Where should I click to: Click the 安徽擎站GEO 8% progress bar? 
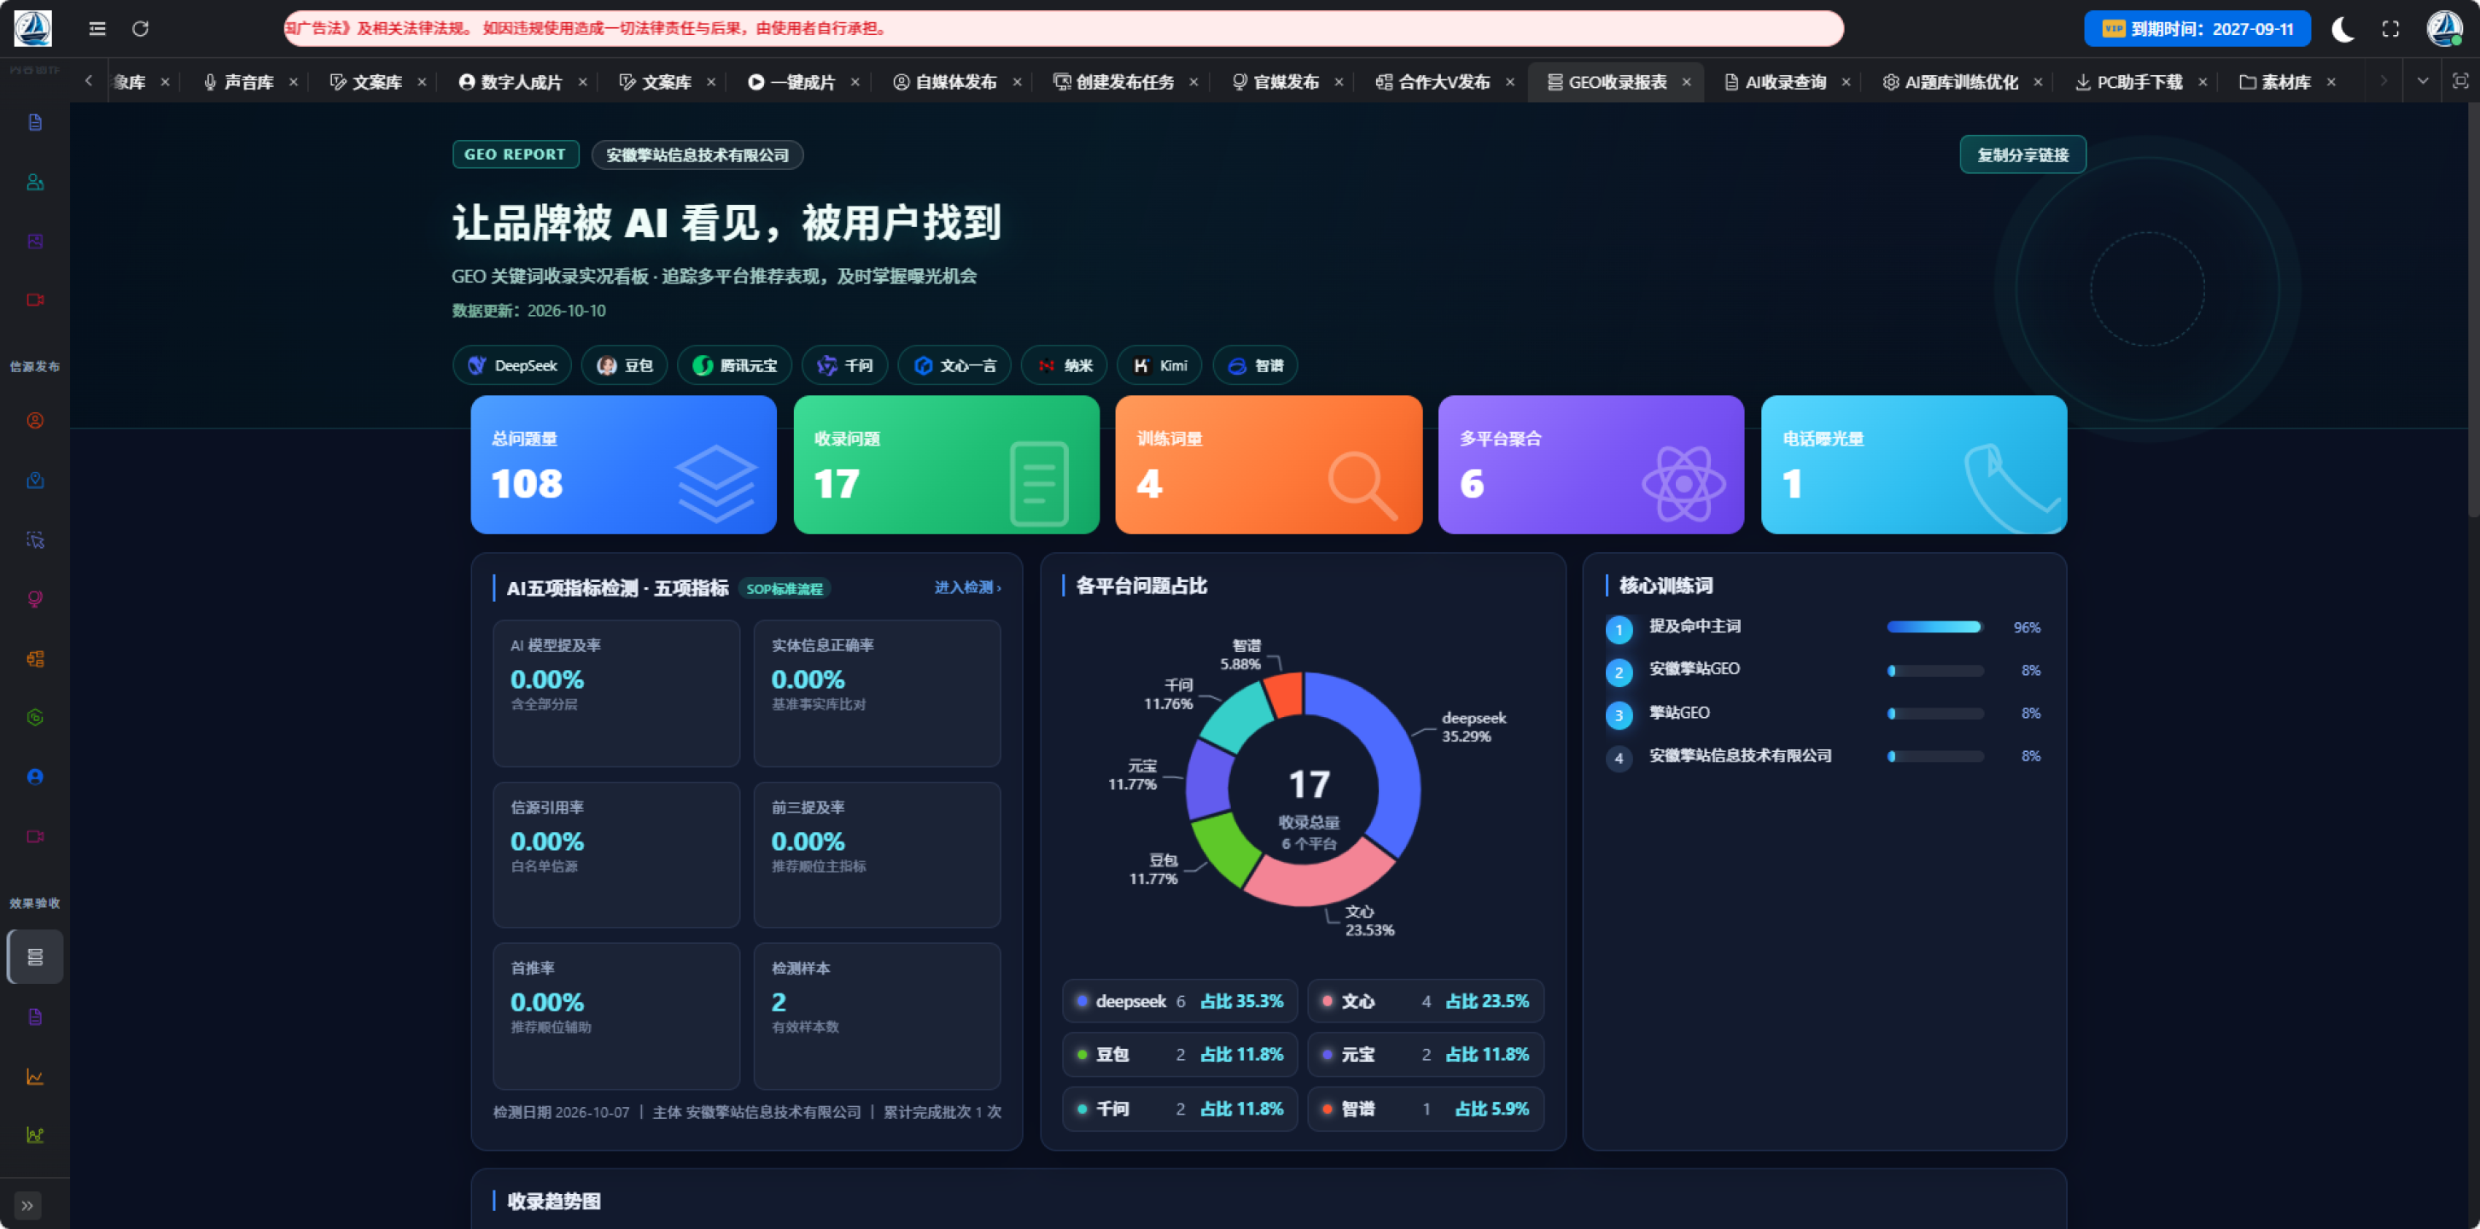pyautogui.click(x=1934, y=670)
